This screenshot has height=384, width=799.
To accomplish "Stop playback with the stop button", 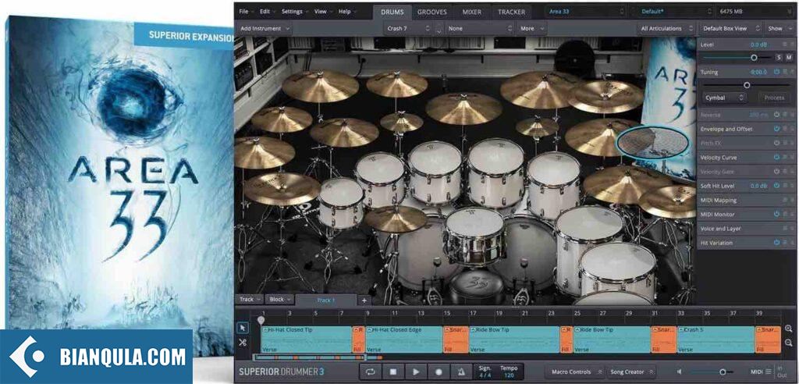I will pos(393,372).
